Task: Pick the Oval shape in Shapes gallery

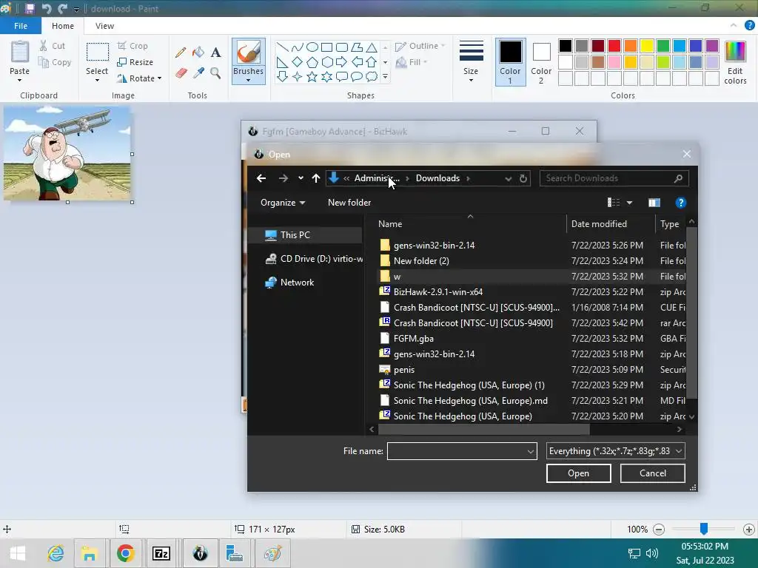Action: point(312,47)
